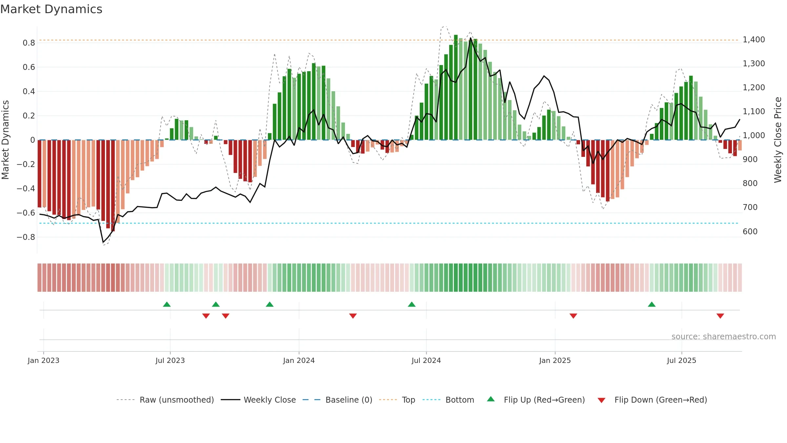787x443 pixels.
Task: Click the 0.8 left-axis tick label
Action: click(29, 43)
